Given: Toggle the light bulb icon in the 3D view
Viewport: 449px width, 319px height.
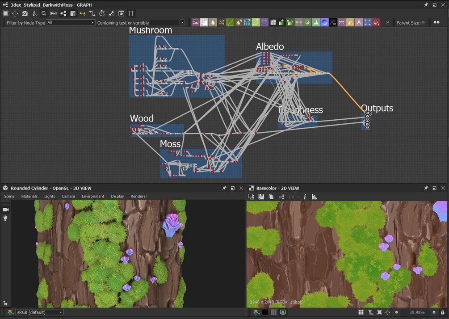Looking at the screenshot, I should click(x=5, y=218).
